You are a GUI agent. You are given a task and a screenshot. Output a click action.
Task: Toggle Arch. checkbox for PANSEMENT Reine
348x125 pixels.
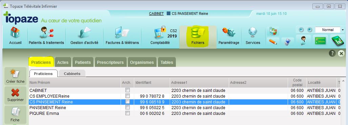(x=127, y=107)
